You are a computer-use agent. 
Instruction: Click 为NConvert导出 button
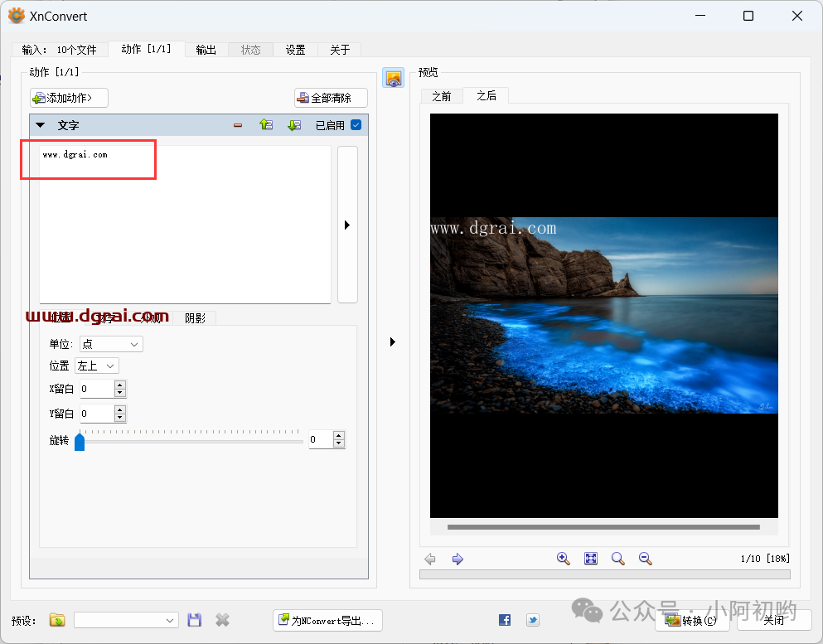coord(327,621)
